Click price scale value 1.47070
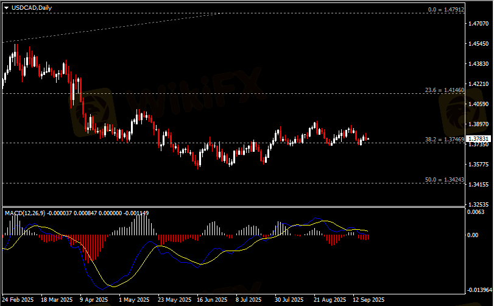Screen dimensions: 494x306 pos(479,24)
